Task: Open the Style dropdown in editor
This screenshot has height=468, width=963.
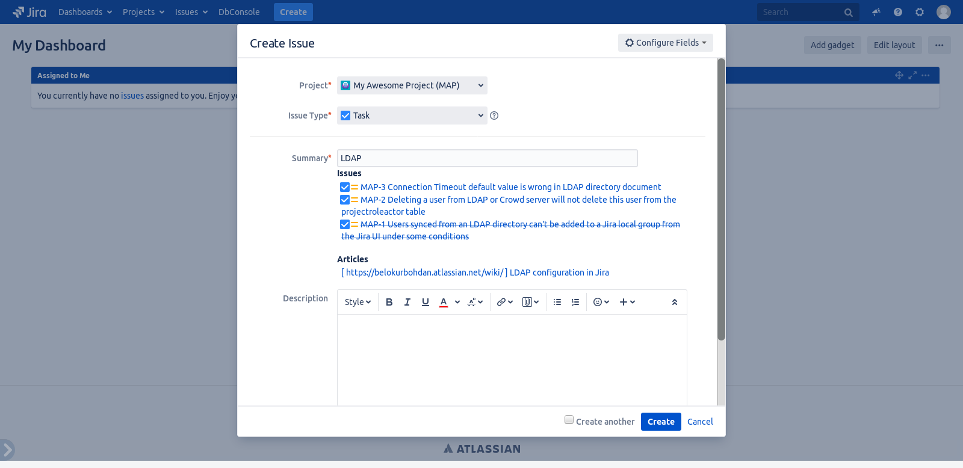Action: pyautogui.click(x=358, y=302)
